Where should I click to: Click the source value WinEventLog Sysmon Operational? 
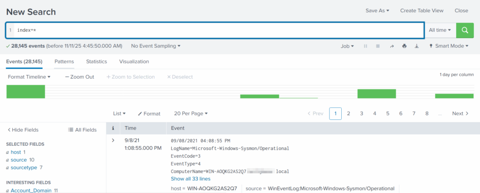(331, 189)
